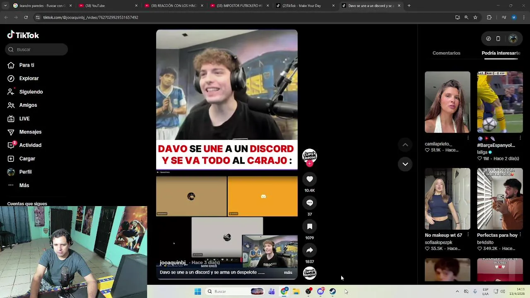Image resolution: width=530 pixels, height=298 pixels.
Task: Open the zoom magnifier in address bar
Action: point(466,17)
